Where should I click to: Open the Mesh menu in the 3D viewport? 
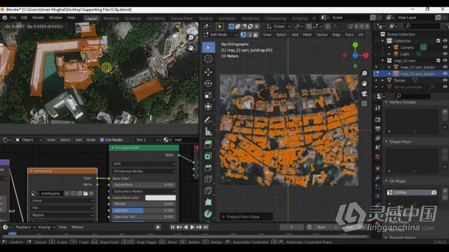pyautogui.click(x=307, y=35)
